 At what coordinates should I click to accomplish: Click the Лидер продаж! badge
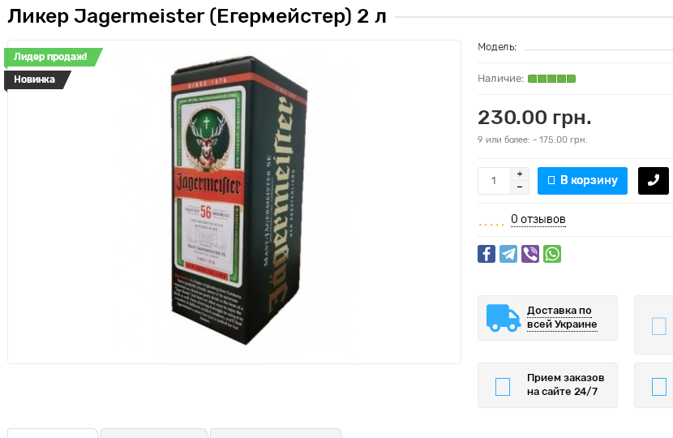(53, 57)
